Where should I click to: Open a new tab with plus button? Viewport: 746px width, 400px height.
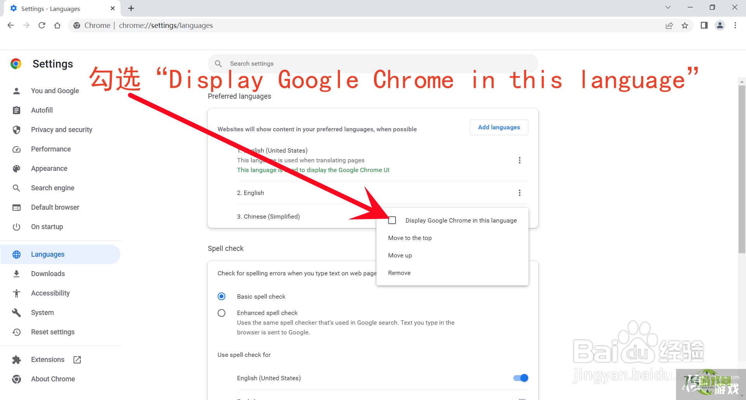coord(131,8)
